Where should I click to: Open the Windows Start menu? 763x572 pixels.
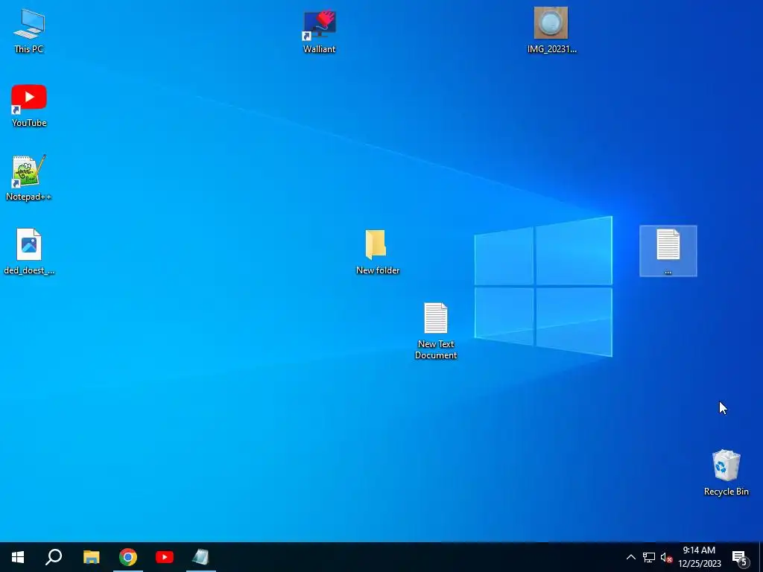click(x=18, y=557)
